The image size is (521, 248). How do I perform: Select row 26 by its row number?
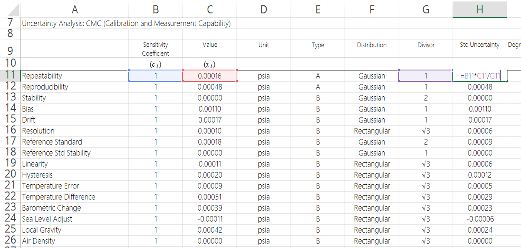pos(10,241)
